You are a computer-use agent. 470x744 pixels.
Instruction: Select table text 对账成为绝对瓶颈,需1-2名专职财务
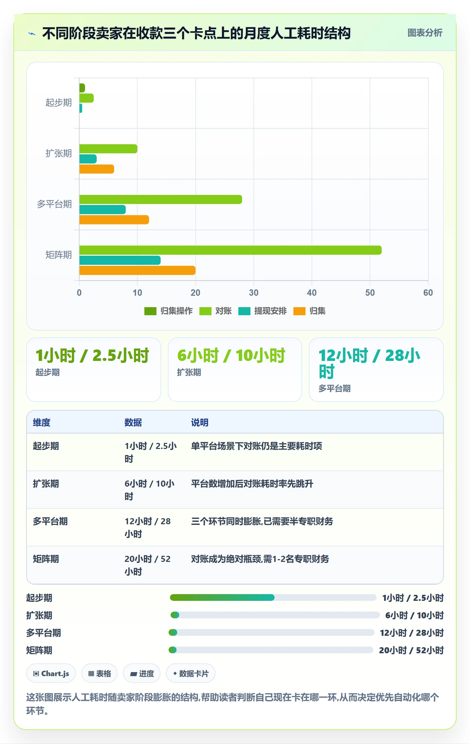260,559
